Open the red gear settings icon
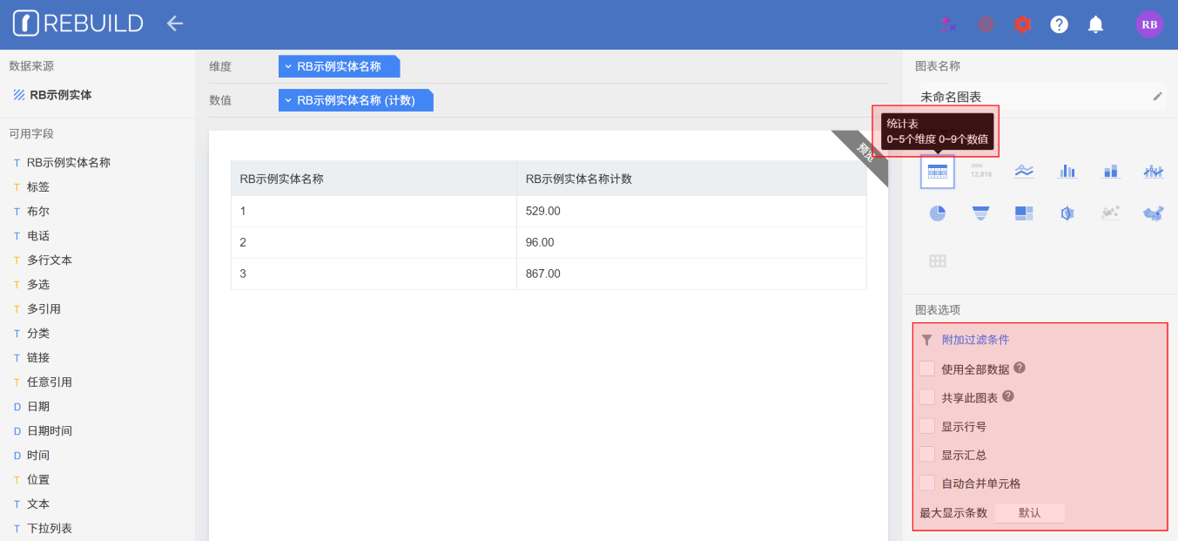 (1022, 24)
